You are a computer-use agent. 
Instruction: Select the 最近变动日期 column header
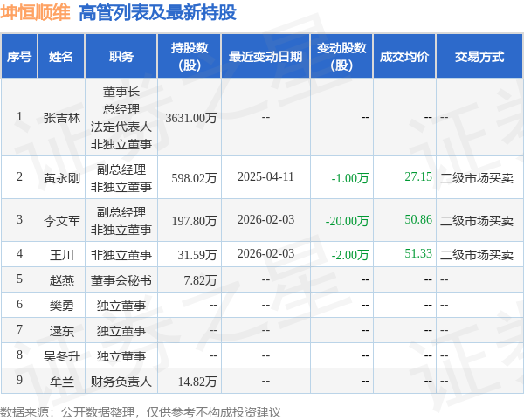[265, 56]
